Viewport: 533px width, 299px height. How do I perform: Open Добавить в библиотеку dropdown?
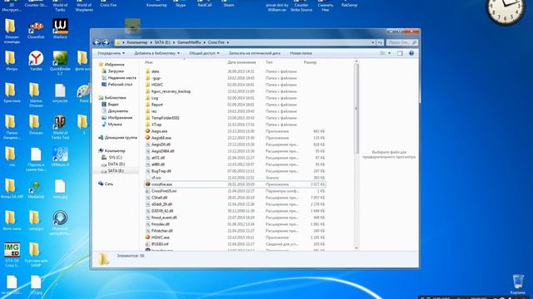(x=157, y=53)
